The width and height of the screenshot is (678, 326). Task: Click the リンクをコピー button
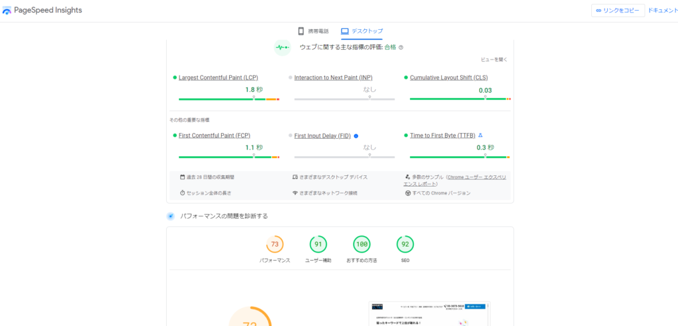click(618, 11)
